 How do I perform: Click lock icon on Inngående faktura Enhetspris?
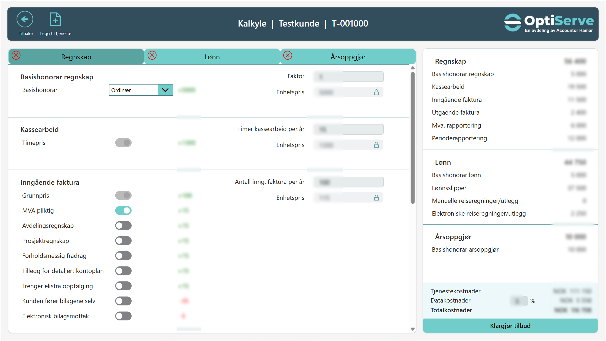coord(376,198)
